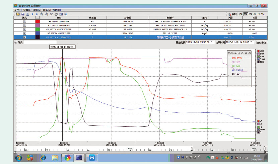
Task: Click the open folder icon in toolbar
Action: 17,14
